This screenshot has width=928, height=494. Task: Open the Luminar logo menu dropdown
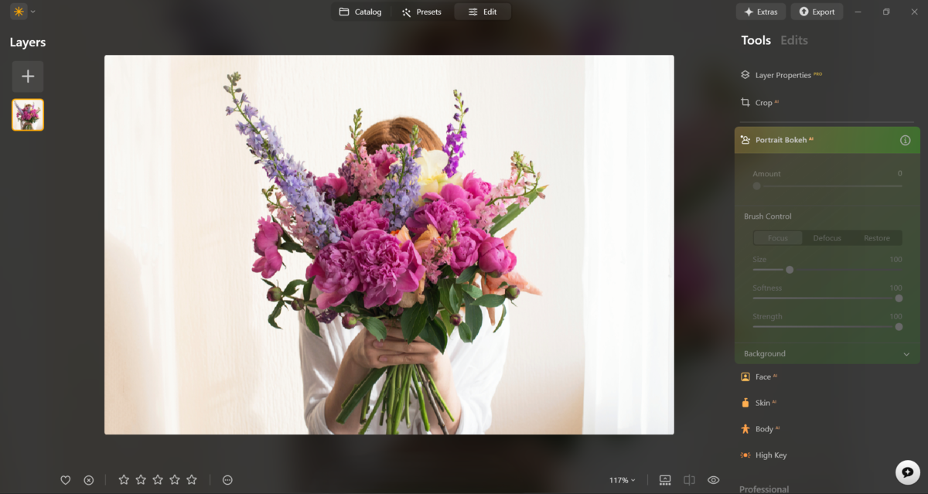pos(22,12)
